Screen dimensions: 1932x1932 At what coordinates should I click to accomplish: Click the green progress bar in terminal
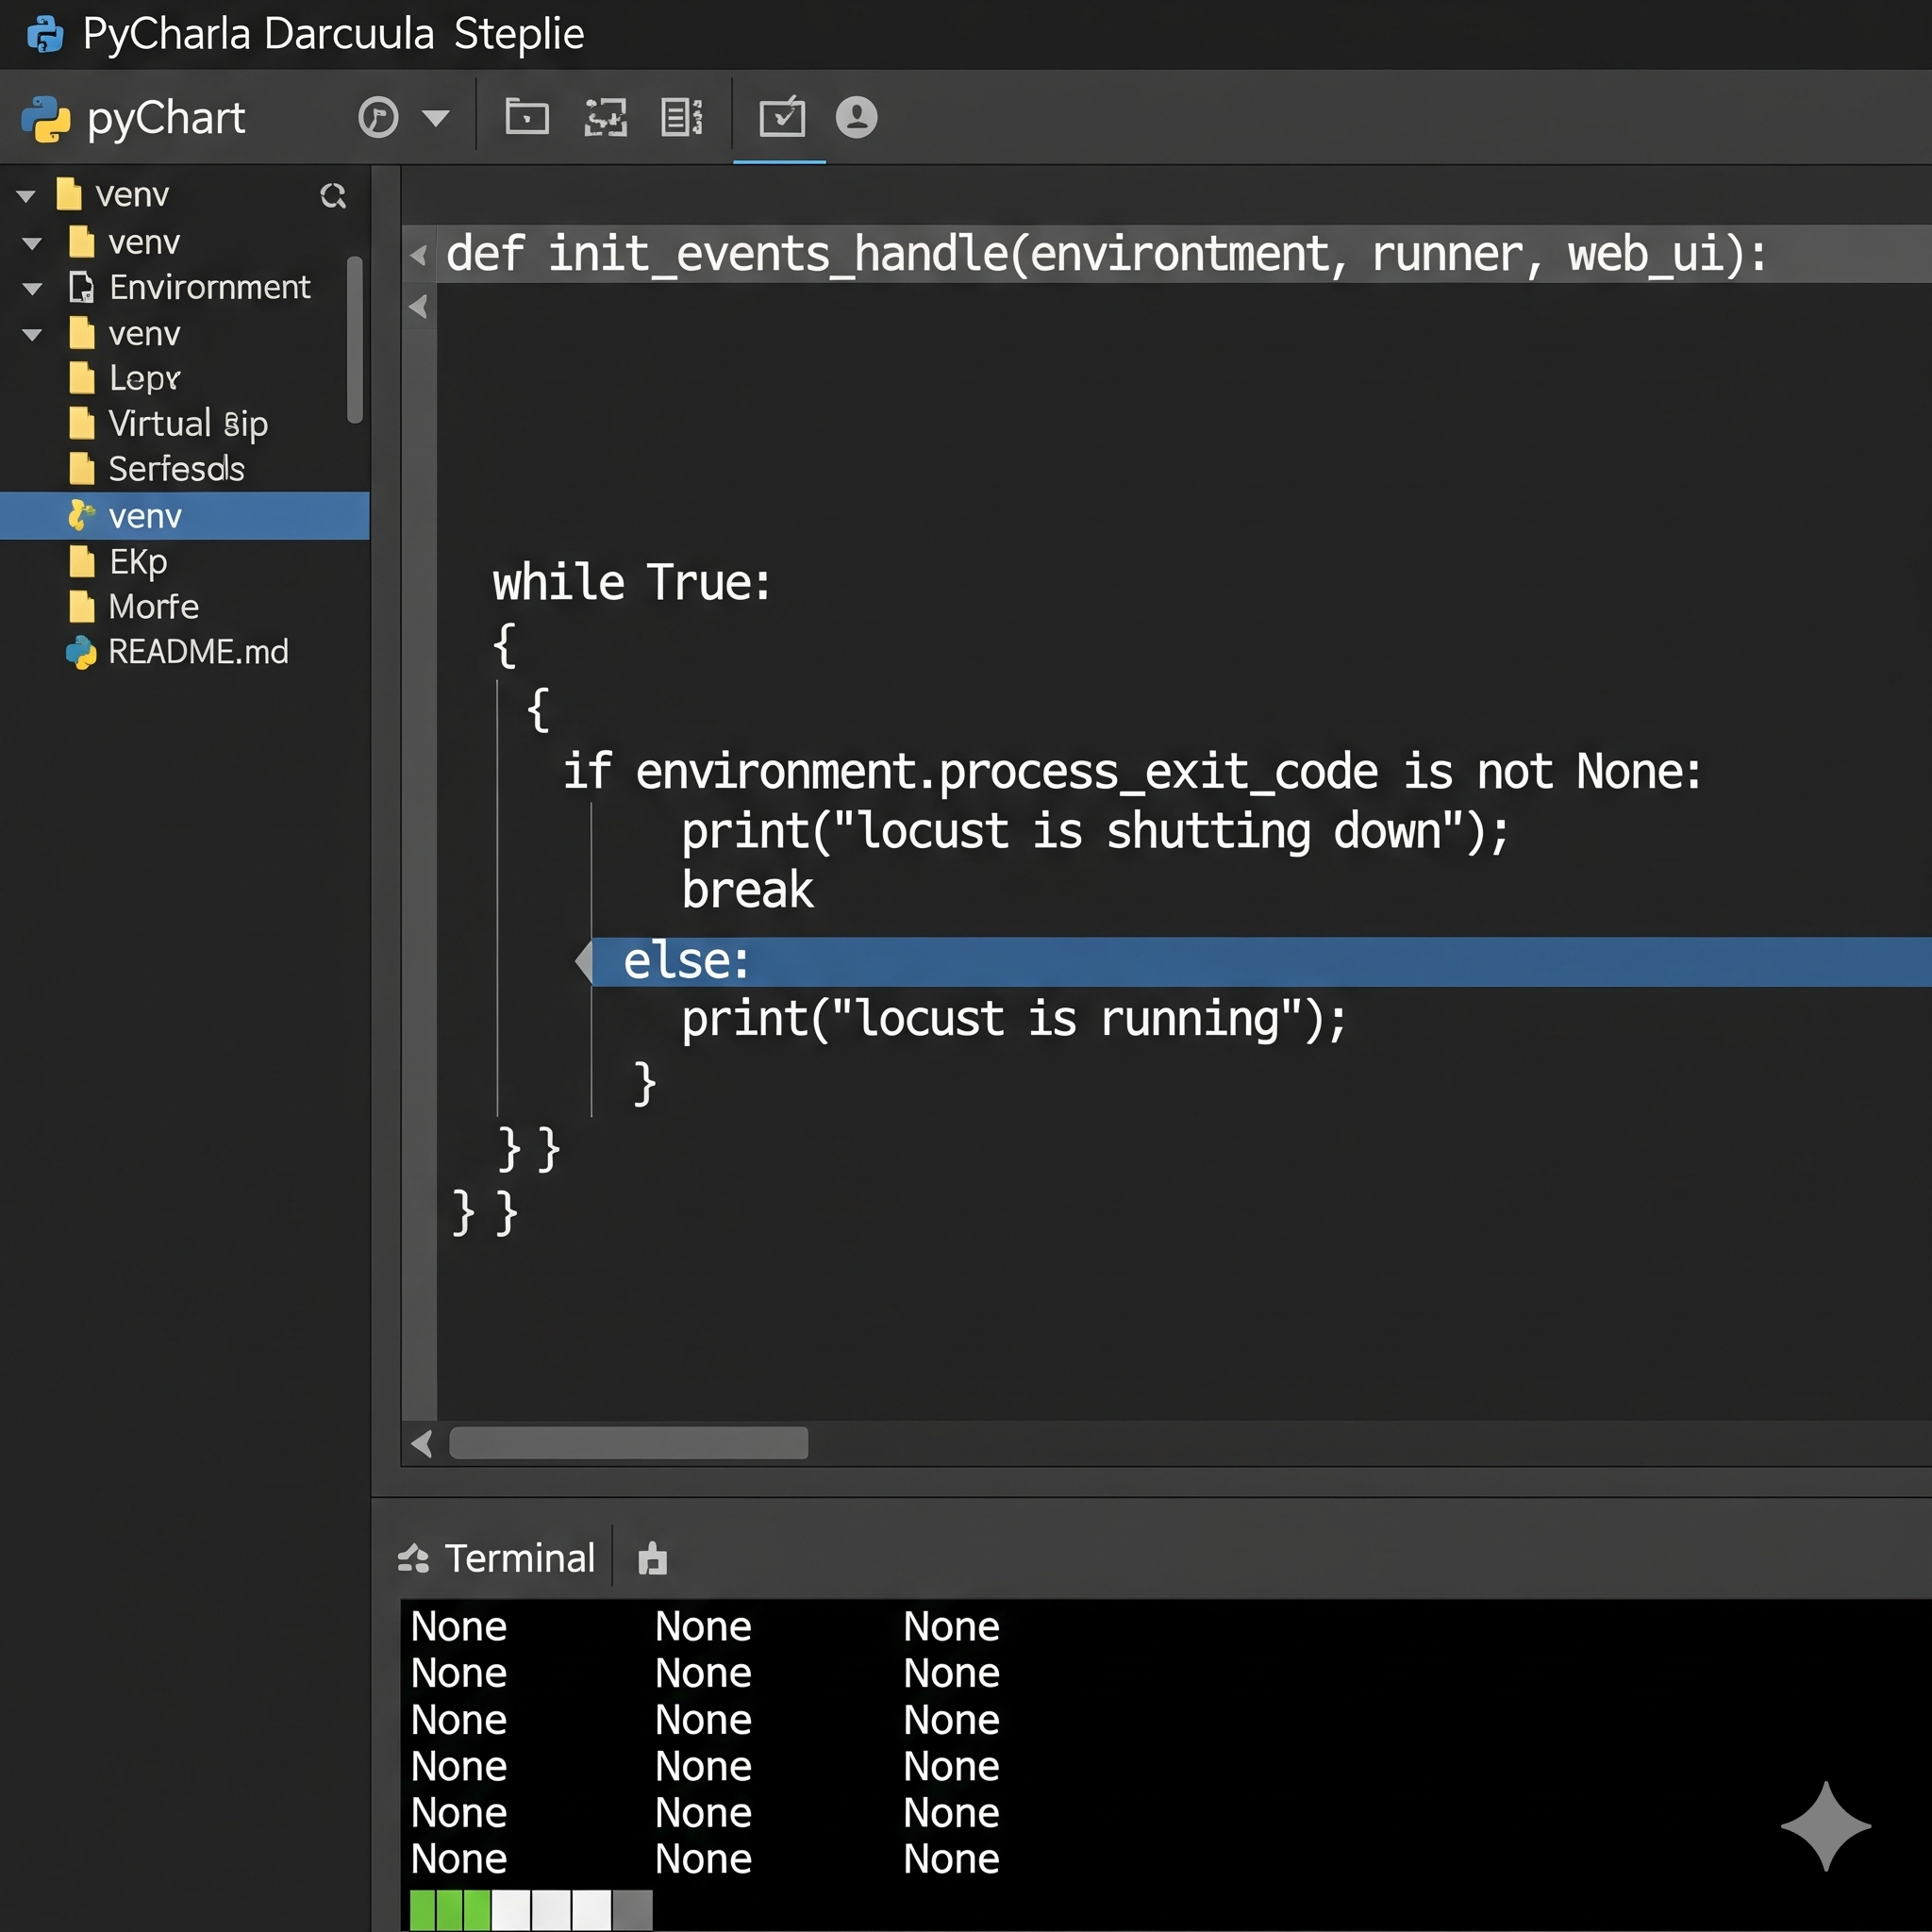449,1909
